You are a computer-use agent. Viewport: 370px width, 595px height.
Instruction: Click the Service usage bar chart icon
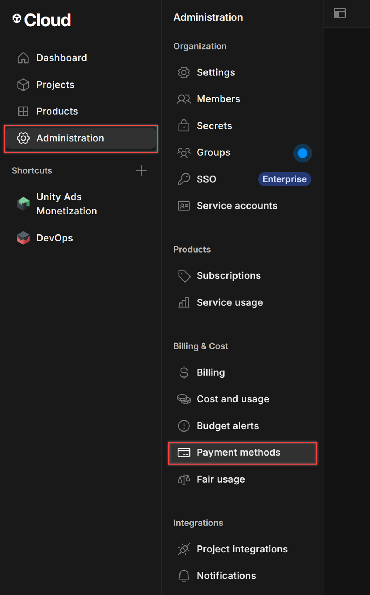tap(184, 302)
